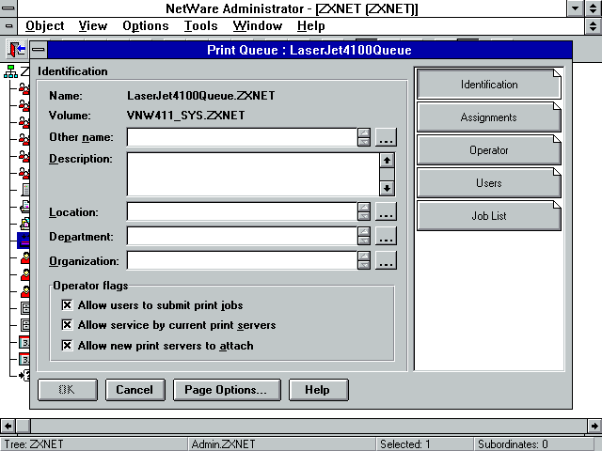Switch to the Assignments page
602x451 pixels.
[x=489, y=117]
